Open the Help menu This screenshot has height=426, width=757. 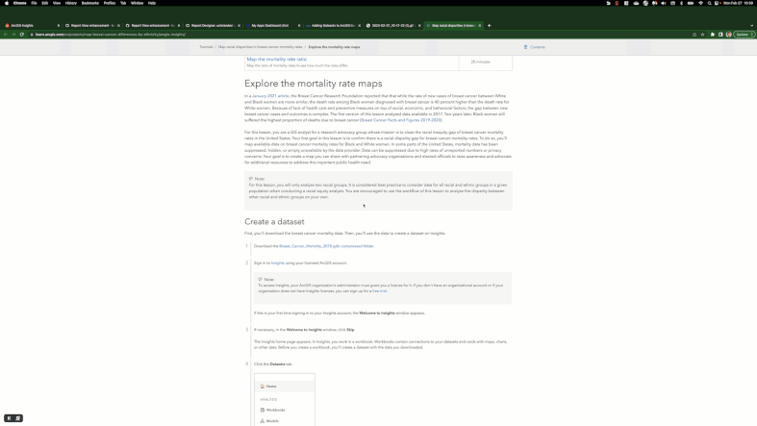click(x=152, y=3)
